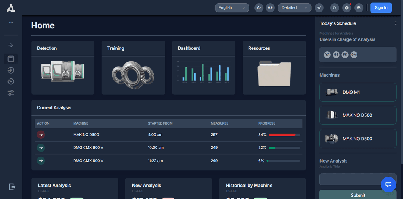The height and width of the screenshot is (199, 403).
Task: Select the FK user avatar
Action: pos(345,55)
